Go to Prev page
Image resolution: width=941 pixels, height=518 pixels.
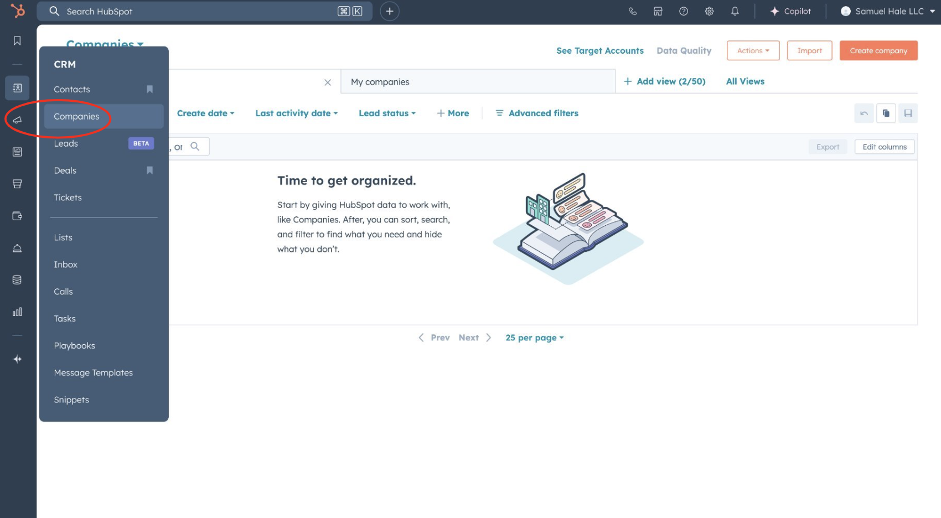click(x=434, y=338)
